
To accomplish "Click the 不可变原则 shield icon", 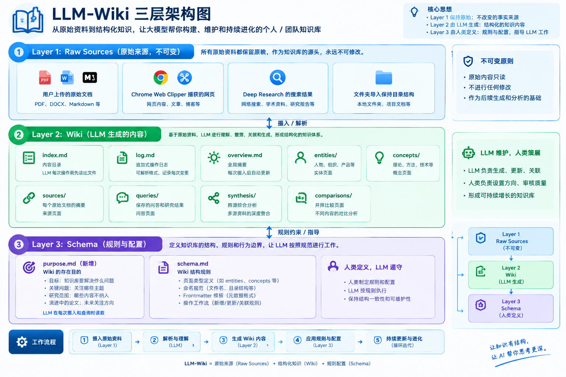I will click(x=468, y=61).
